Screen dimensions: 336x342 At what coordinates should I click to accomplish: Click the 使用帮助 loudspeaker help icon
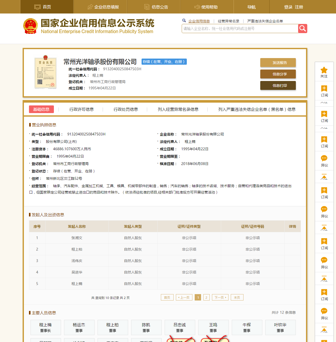tap(197, 7)
